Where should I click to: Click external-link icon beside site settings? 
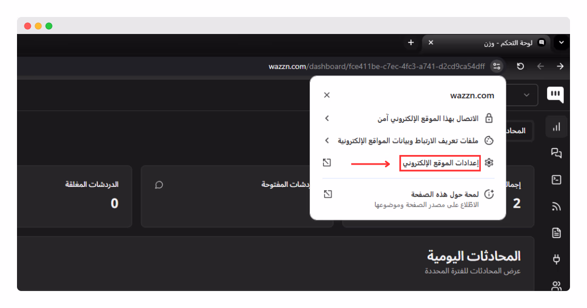click(327, 162)
